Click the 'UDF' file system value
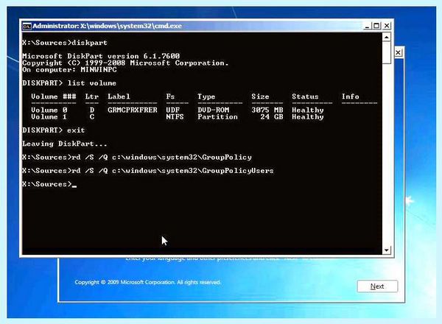The height and width of the screenshot is (324, 442). pyautogui.click(x=172, y=110)
